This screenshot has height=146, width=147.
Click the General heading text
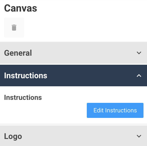[18, 53]
